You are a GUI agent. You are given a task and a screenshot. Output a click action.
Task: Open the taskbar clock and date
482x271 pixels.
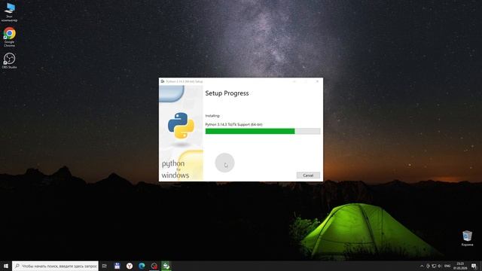coord(460,266)
